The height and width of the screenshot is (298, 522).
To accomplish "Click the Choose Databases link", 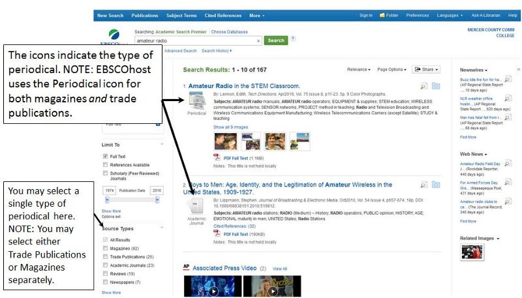I will [x=230, y=32].
